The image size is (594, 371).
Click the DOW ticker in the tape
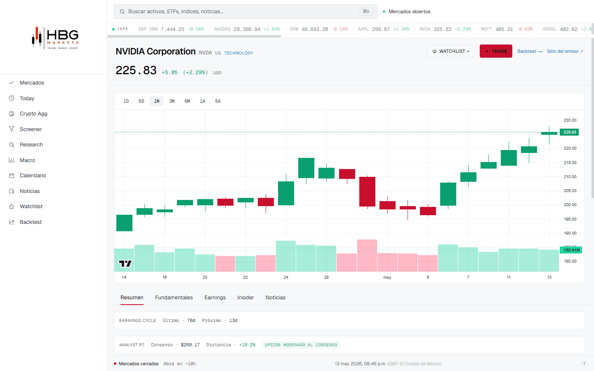(319, 29)
